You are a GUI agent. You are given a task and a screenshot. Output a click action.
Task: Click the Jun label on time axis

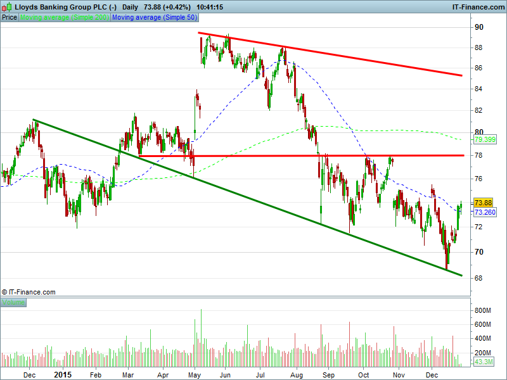(x=225, y=375)
